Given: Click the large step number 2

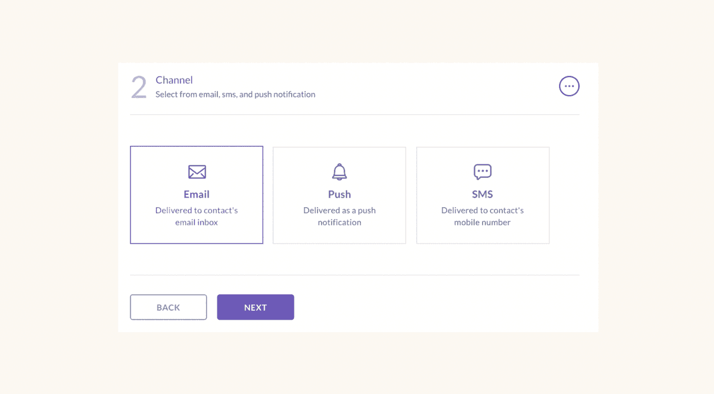Looking at the screenshot, I should click(x=139, y=87).
